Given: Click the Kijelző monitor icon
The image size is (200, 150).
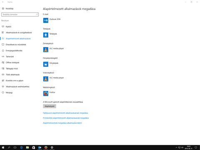Looking at the screenshot, I should point(3,26).
